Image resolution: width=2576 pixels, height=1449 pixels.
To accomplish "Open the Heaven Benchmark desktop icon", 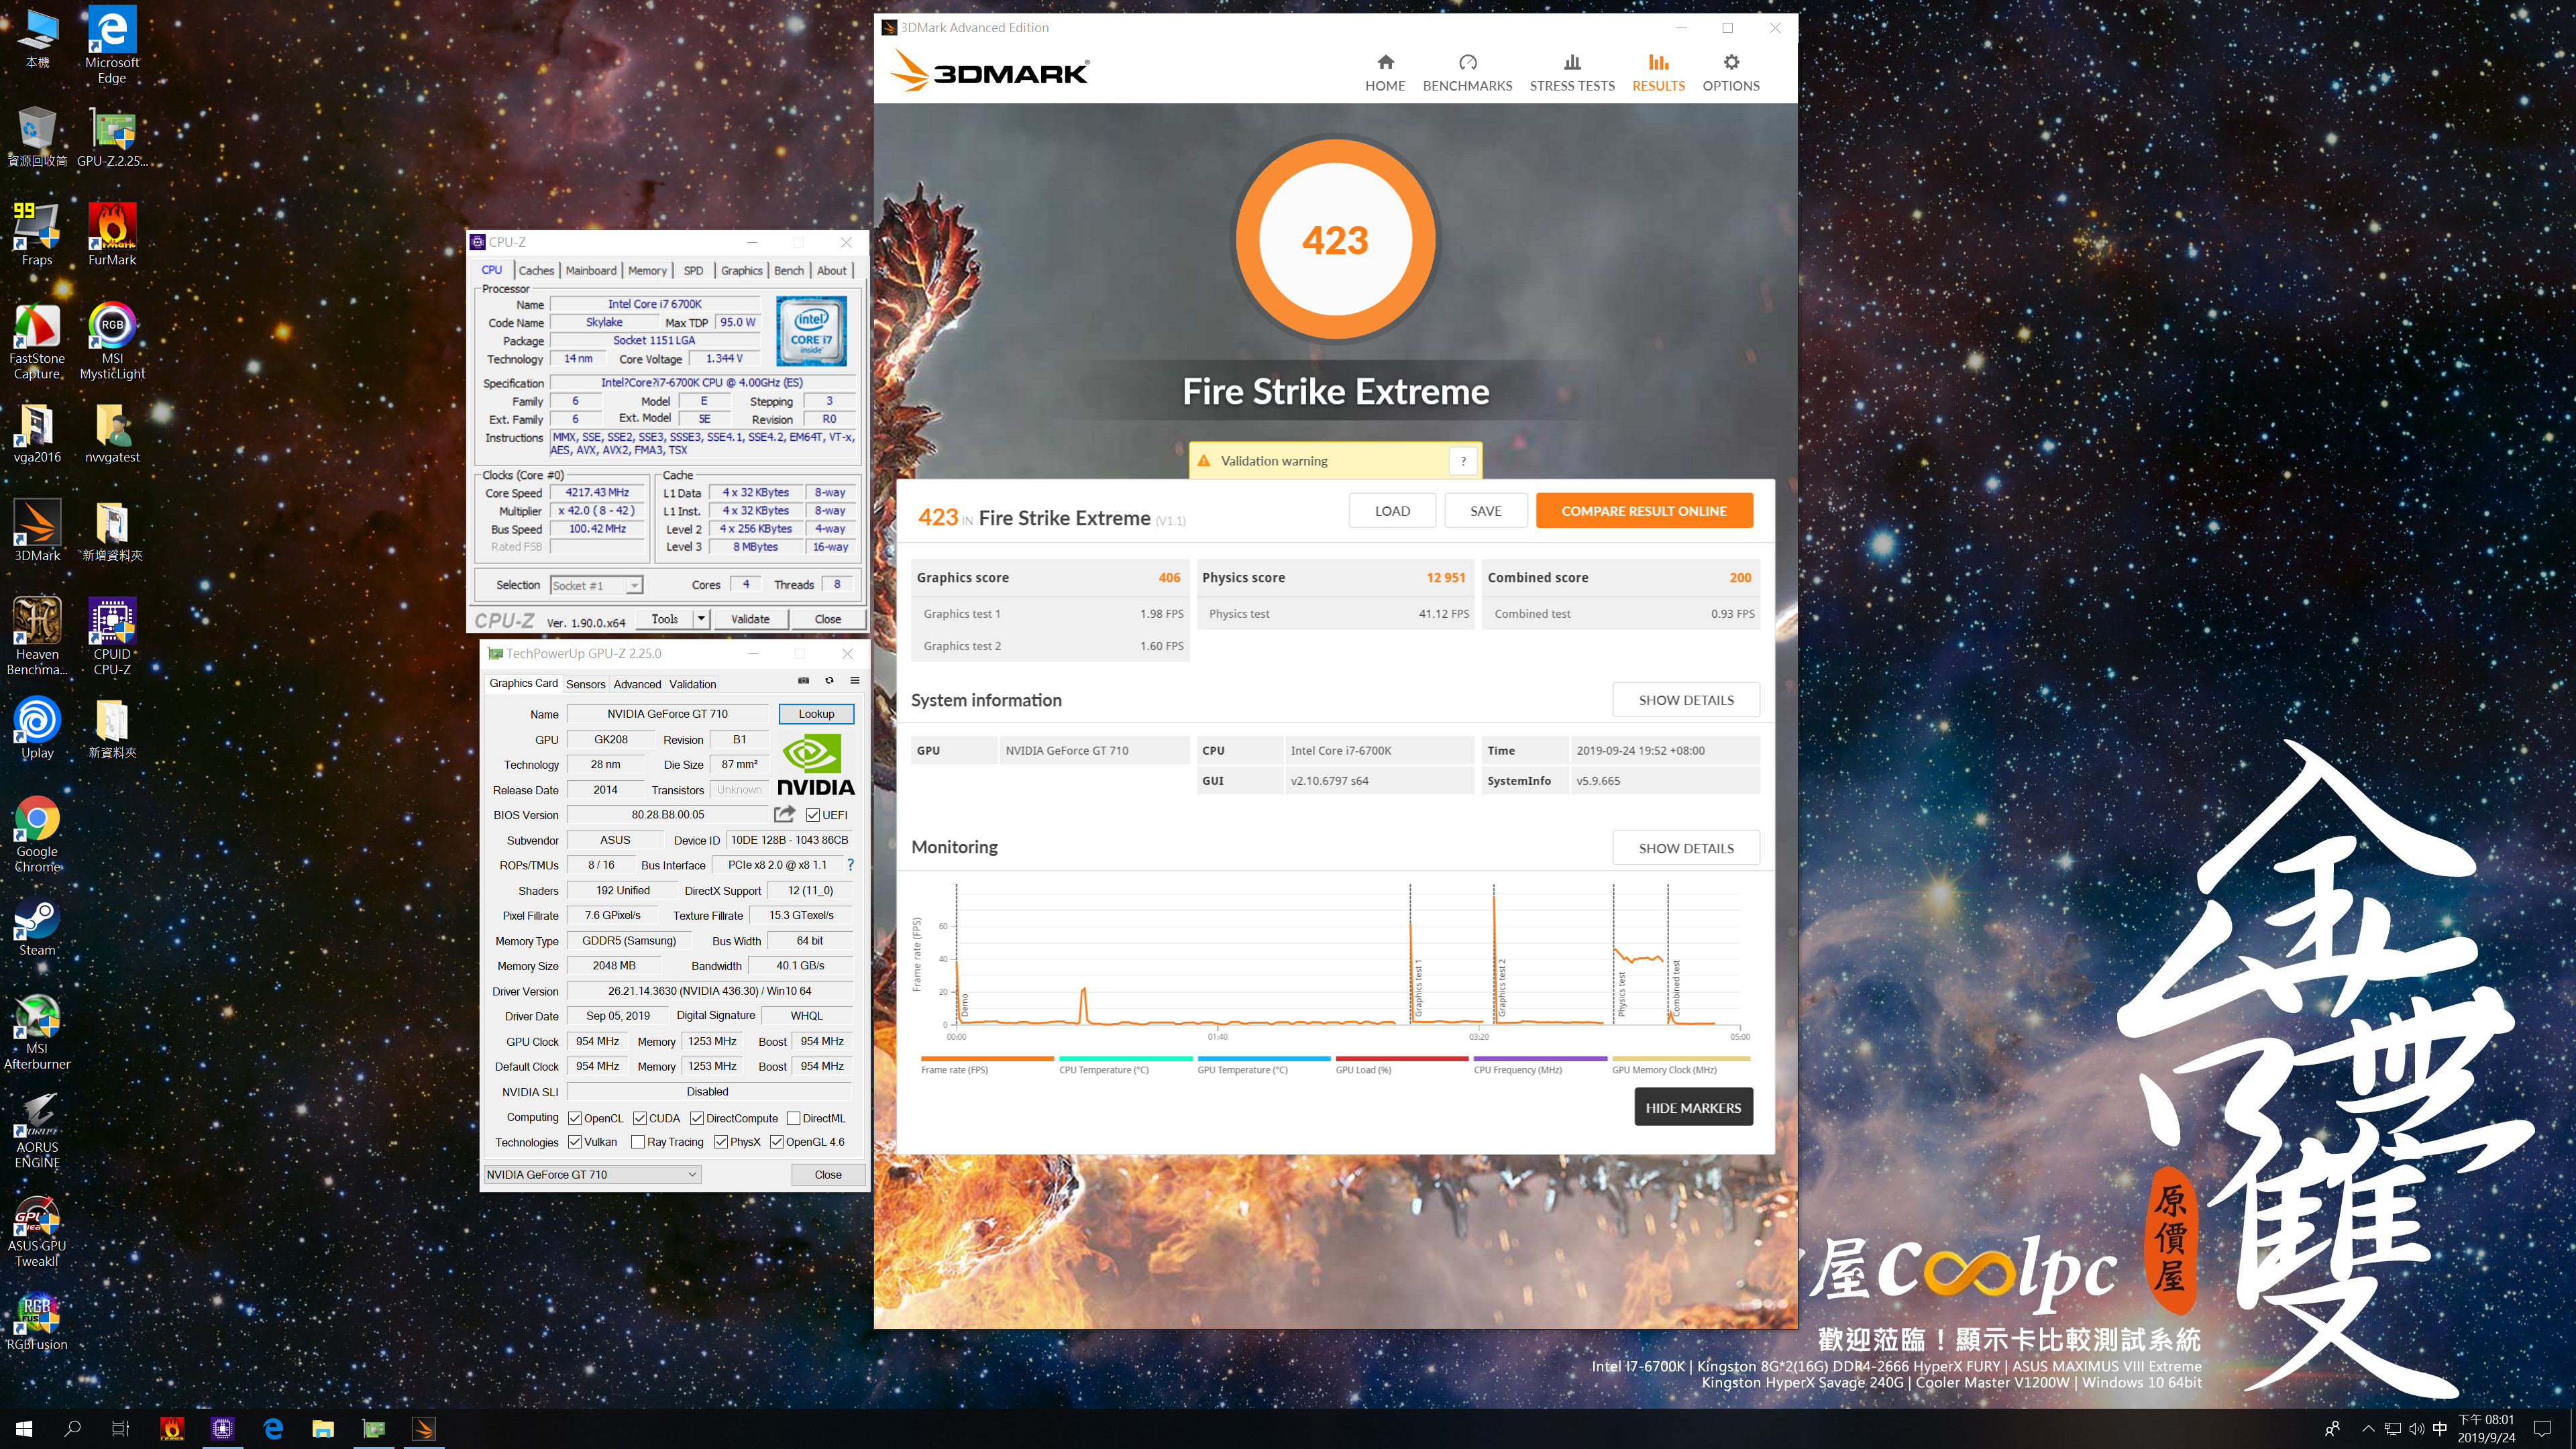I will pos(37,636).
